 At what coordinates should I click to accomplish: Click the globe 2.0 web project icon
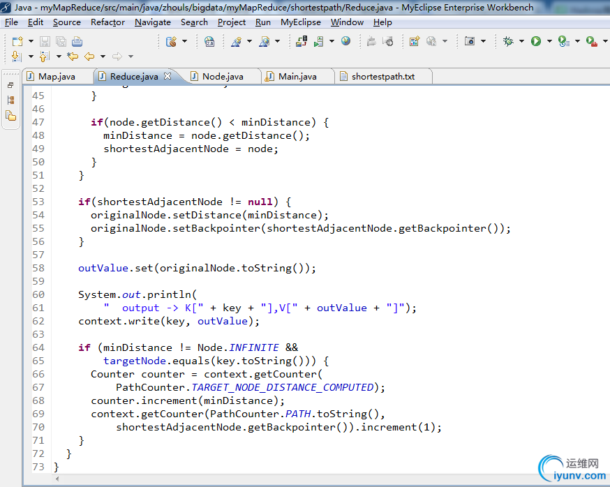click(209, 41)
